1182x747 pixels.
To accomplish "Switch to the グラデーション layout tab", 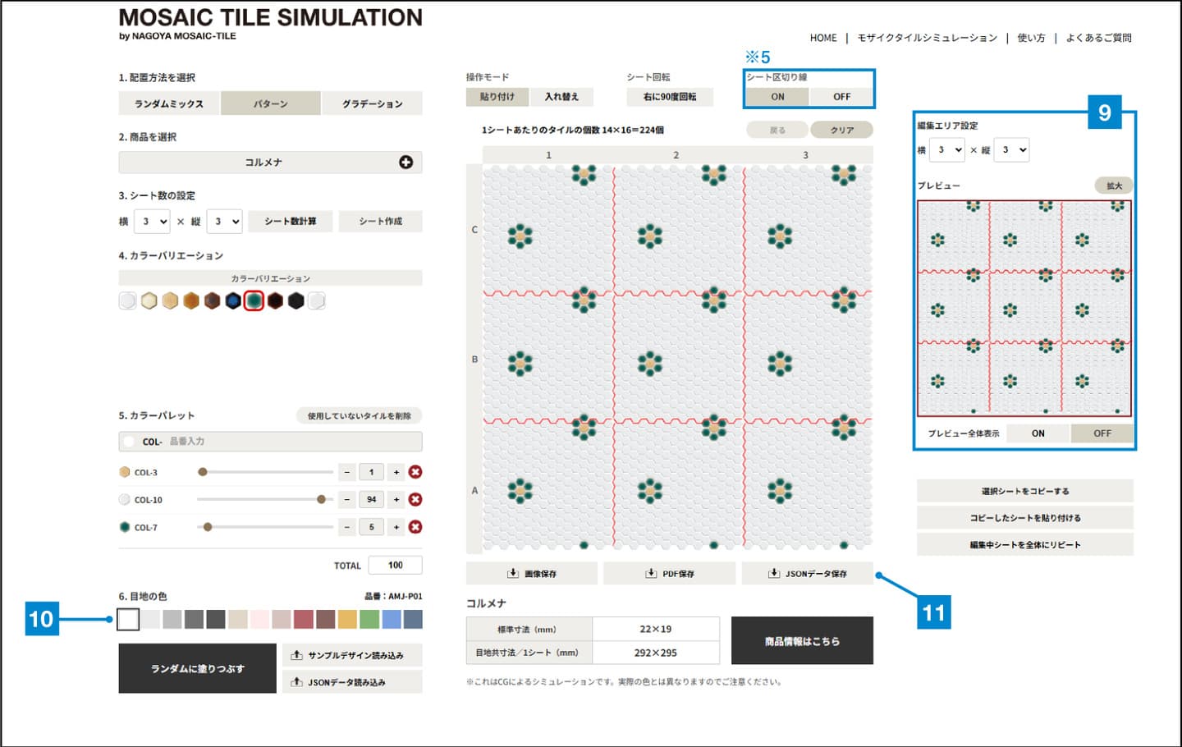I will pyautogui.click(x=372, y=103).
